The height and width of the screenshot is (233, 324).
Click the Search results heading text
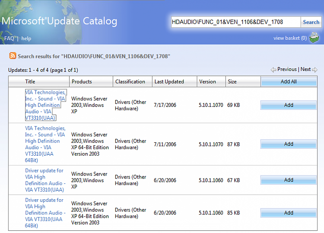[x=94, y=56]
